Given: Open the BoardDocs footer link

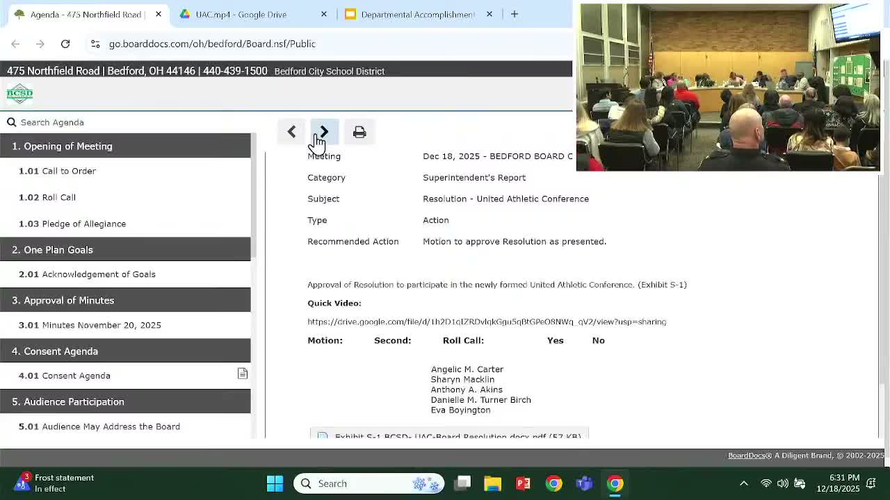Looking at the screenshot, I should pyautogui.click(x=746, y=456).
